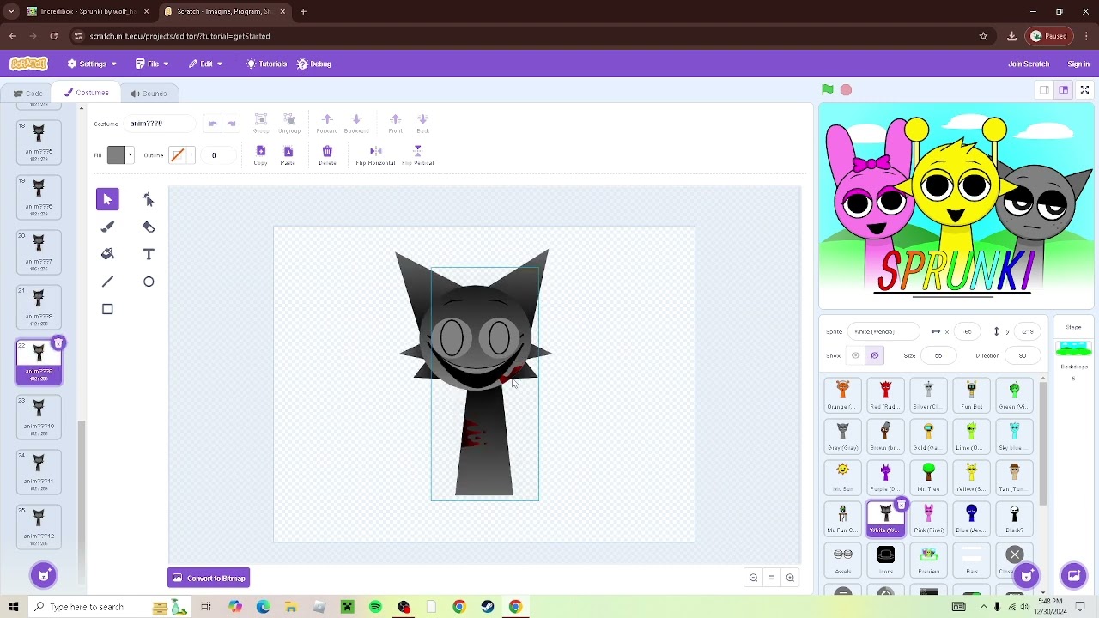Click the gray Fill color swatch

[116, 155]
